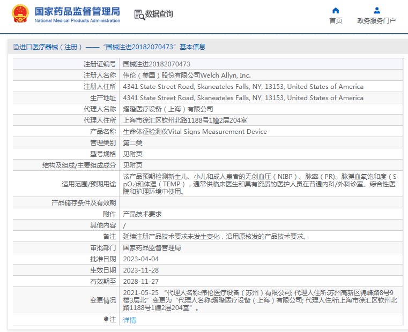Click the 政务服务门户 navigation label
This screenshot has height=332, width=408.
[376, 20]
